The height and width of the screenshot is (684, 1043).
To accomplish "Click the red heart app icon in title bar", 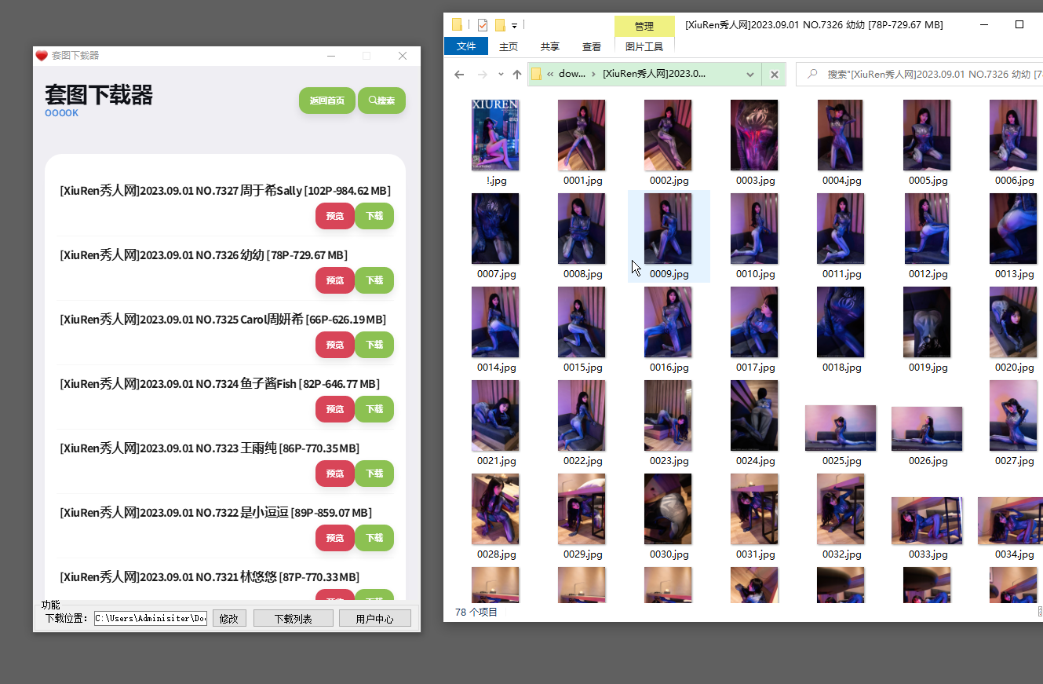I will tap(42, 56).
